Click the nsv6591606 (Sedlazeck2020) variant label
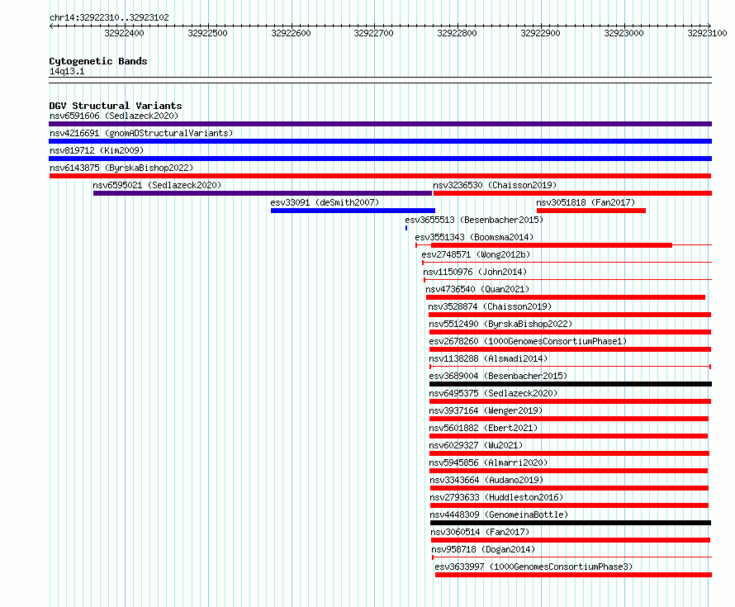This screenshot has height=607, width=735. [x=114, y=116]
